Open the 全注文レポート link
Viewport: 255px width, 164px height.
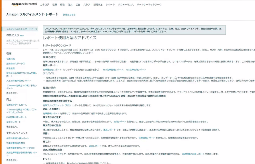pos(14,122)
